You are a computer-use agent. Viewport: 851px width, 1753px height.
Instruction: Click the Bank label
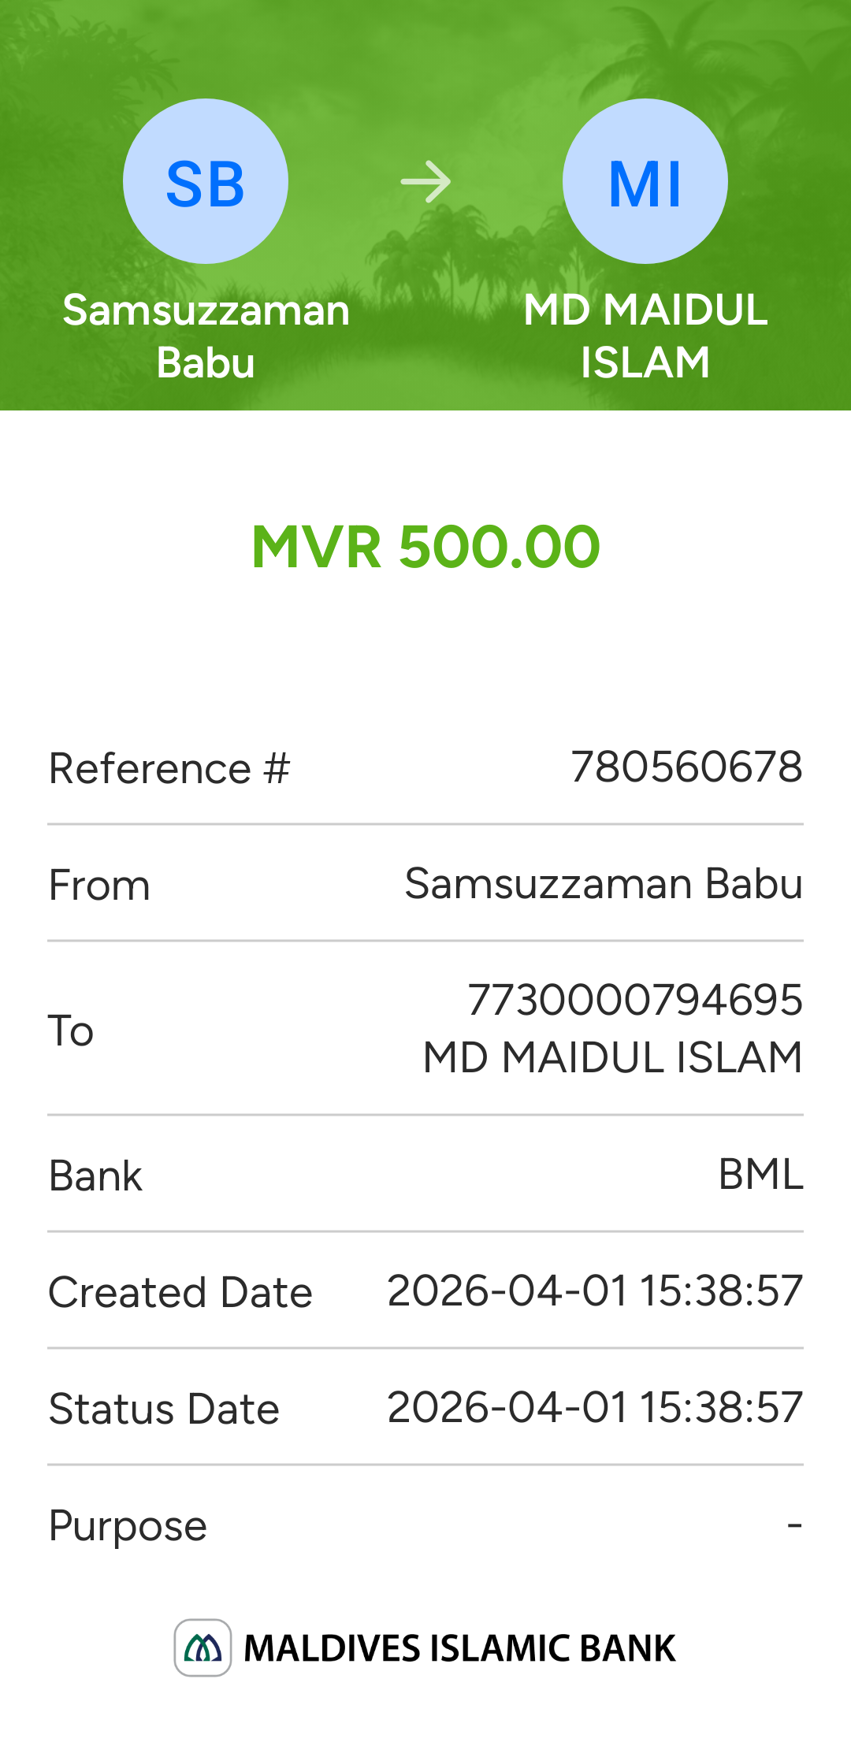tap(95, 1176)
